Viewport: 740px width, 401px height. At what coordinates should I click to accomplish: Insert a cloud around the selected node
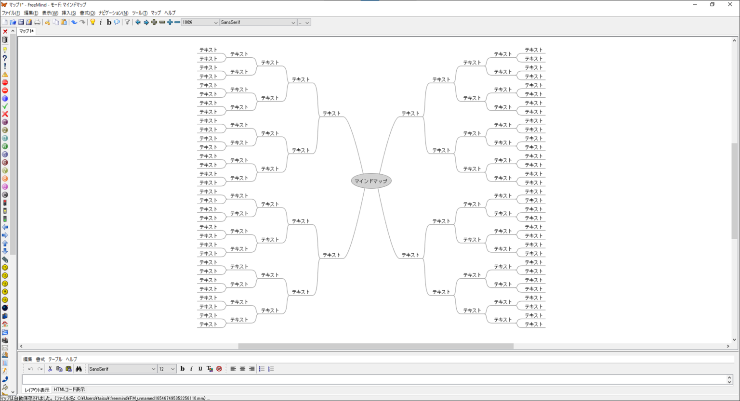116,22
